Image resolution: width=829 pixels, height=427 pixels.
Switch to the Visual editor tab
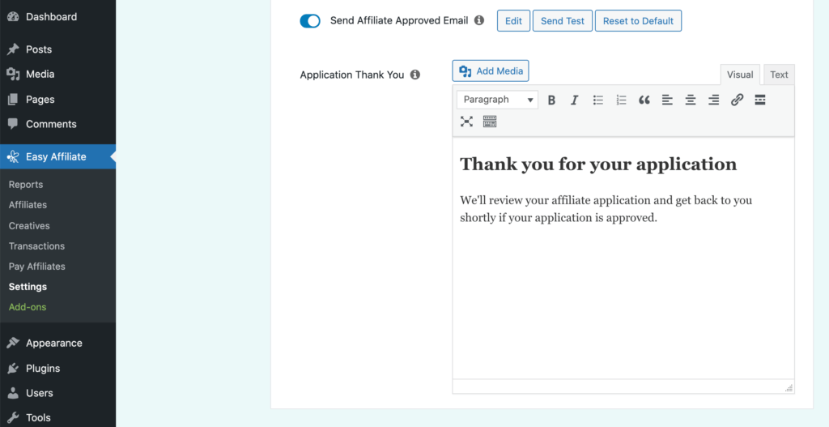pos(740,75)
